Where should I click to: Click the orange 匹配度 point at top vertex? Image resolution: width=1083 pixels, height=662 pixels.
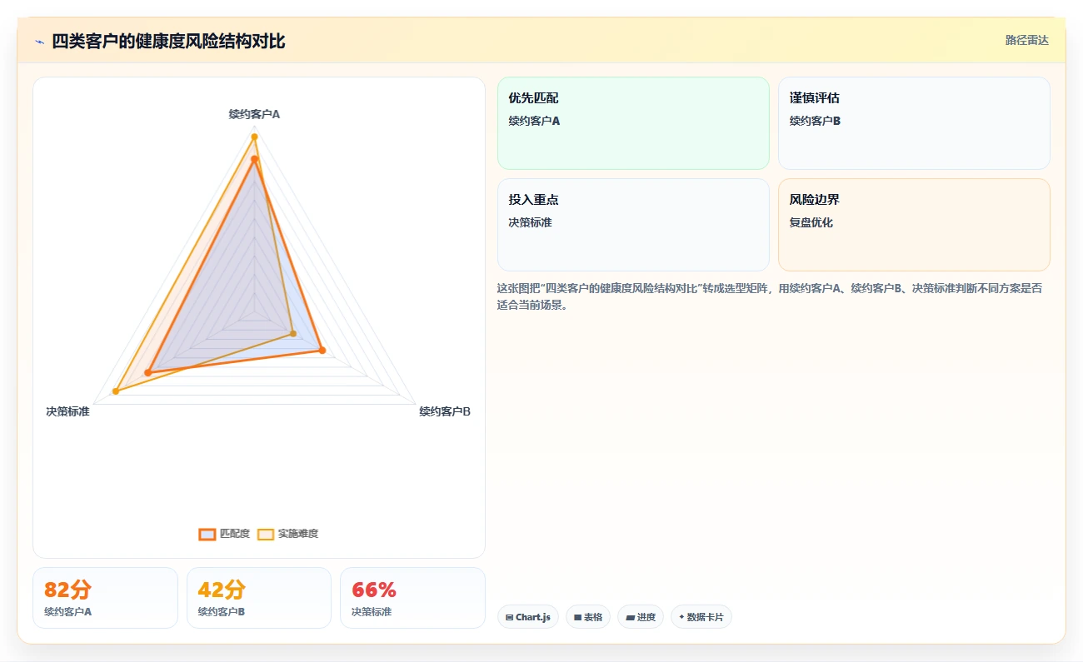(x=254, y=158)
